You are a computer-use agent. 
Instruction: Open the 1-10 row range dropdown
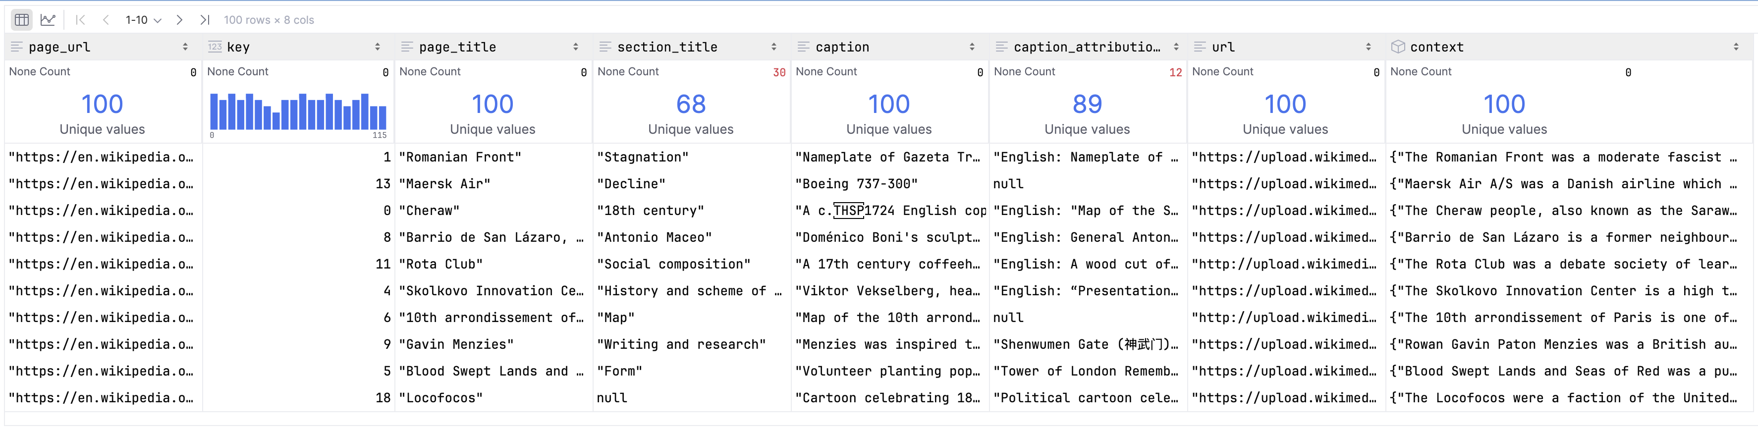point(143,20)
